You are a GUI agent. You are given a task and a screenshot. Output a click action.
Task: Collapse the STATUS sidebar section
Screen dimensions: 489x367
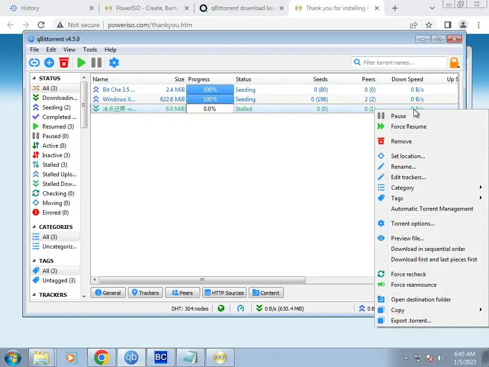tap(34, 78)
